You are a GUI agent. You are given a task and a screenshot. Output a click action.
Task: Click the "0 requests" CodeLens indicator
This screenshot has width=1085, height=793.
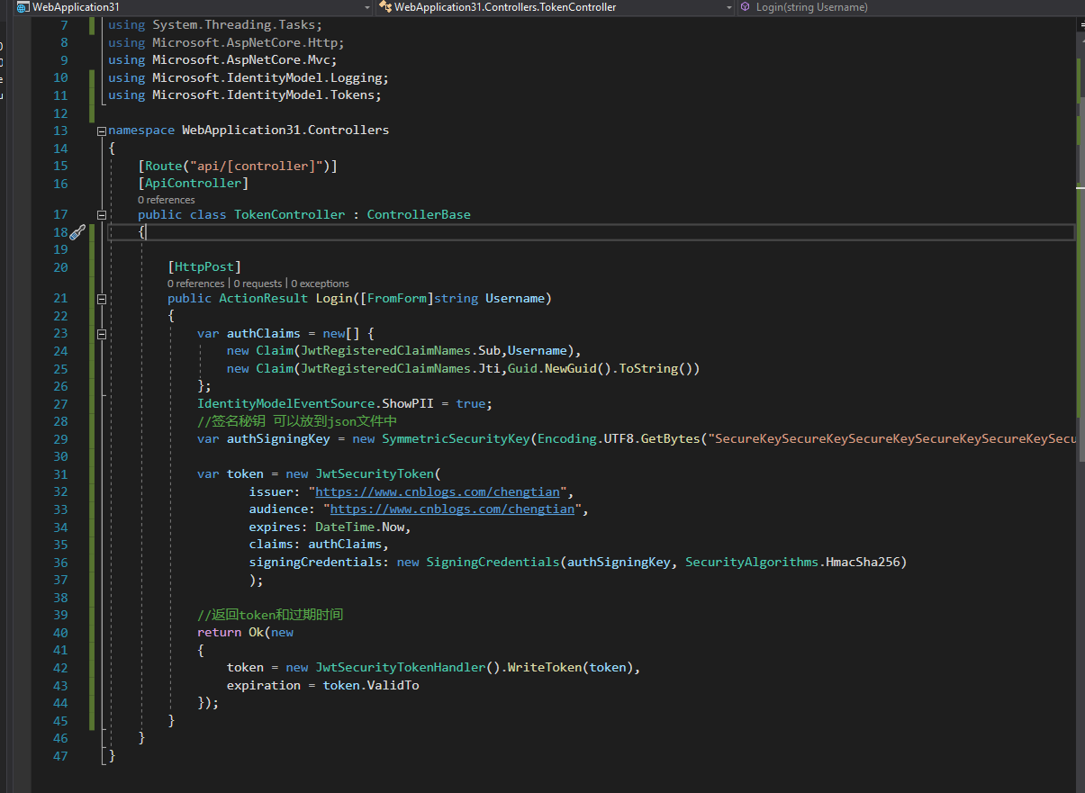point(258,284)
